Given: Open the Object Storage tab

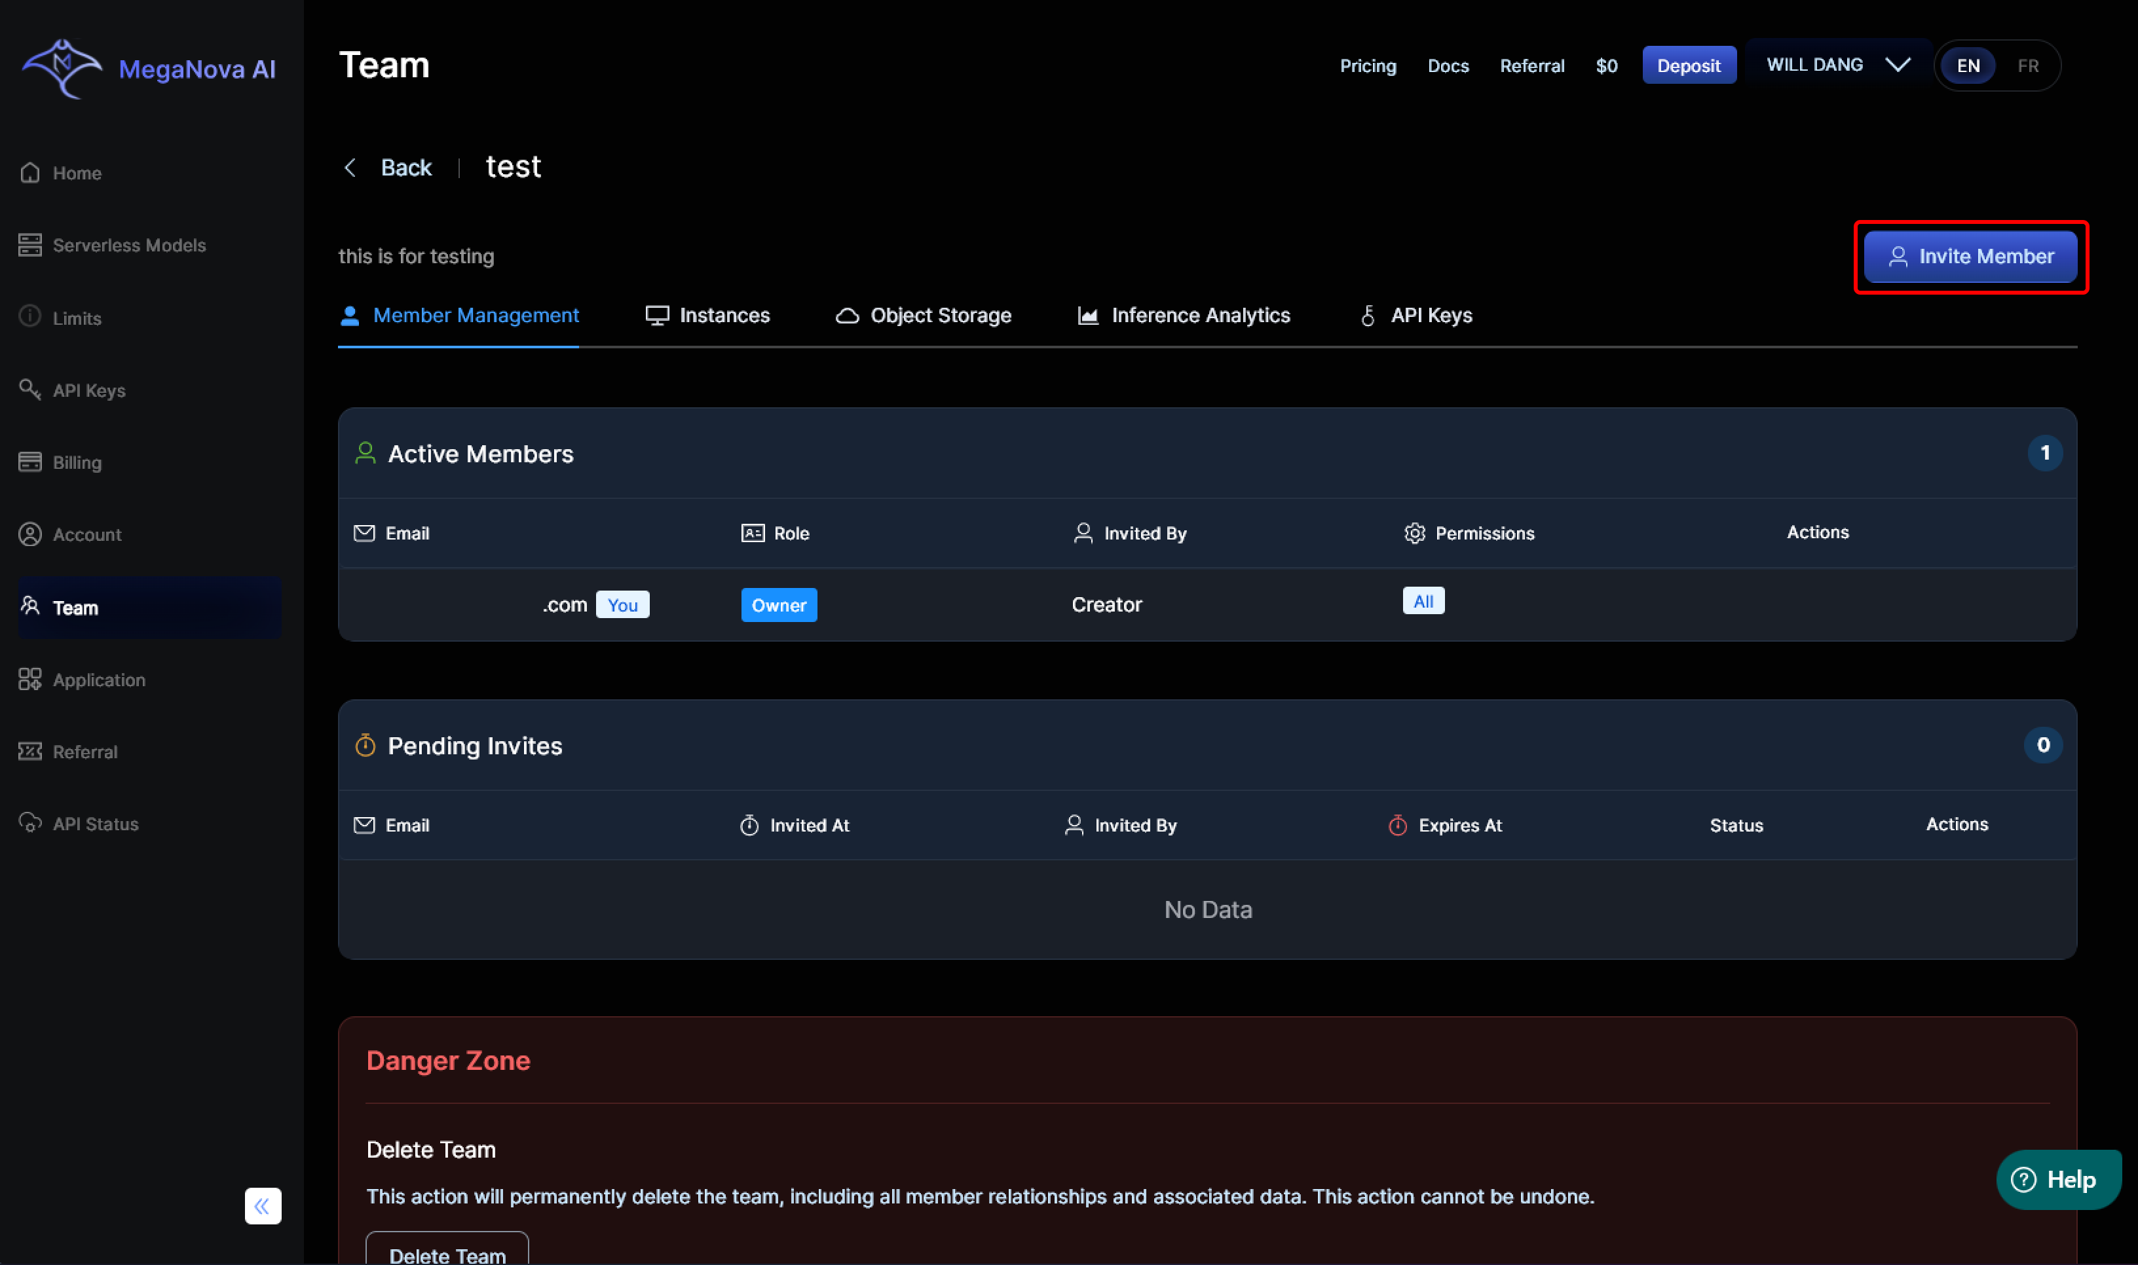Looking at the screenshot, I should click(924, 316).
